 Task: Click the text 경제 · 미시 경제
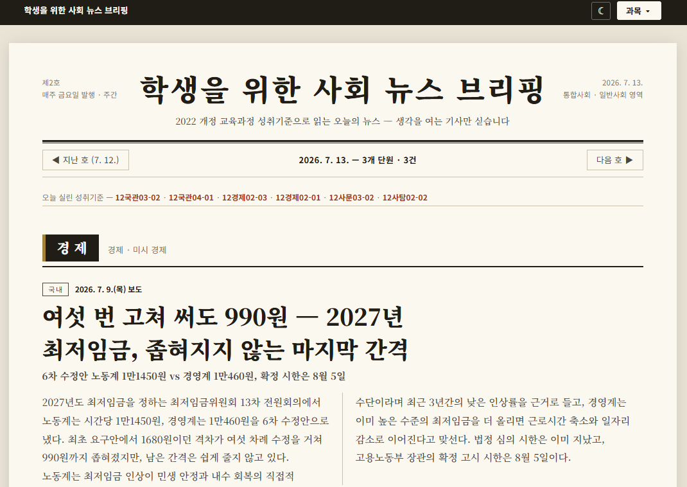click(137, 250)
